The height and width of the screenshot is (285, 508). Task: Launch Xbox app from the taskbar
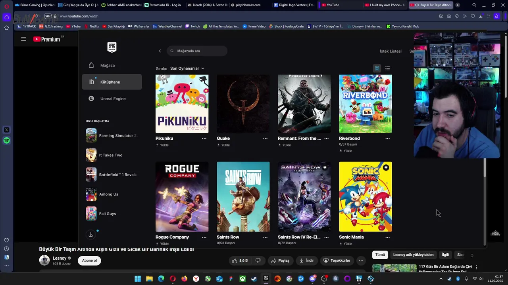[242, 279]
